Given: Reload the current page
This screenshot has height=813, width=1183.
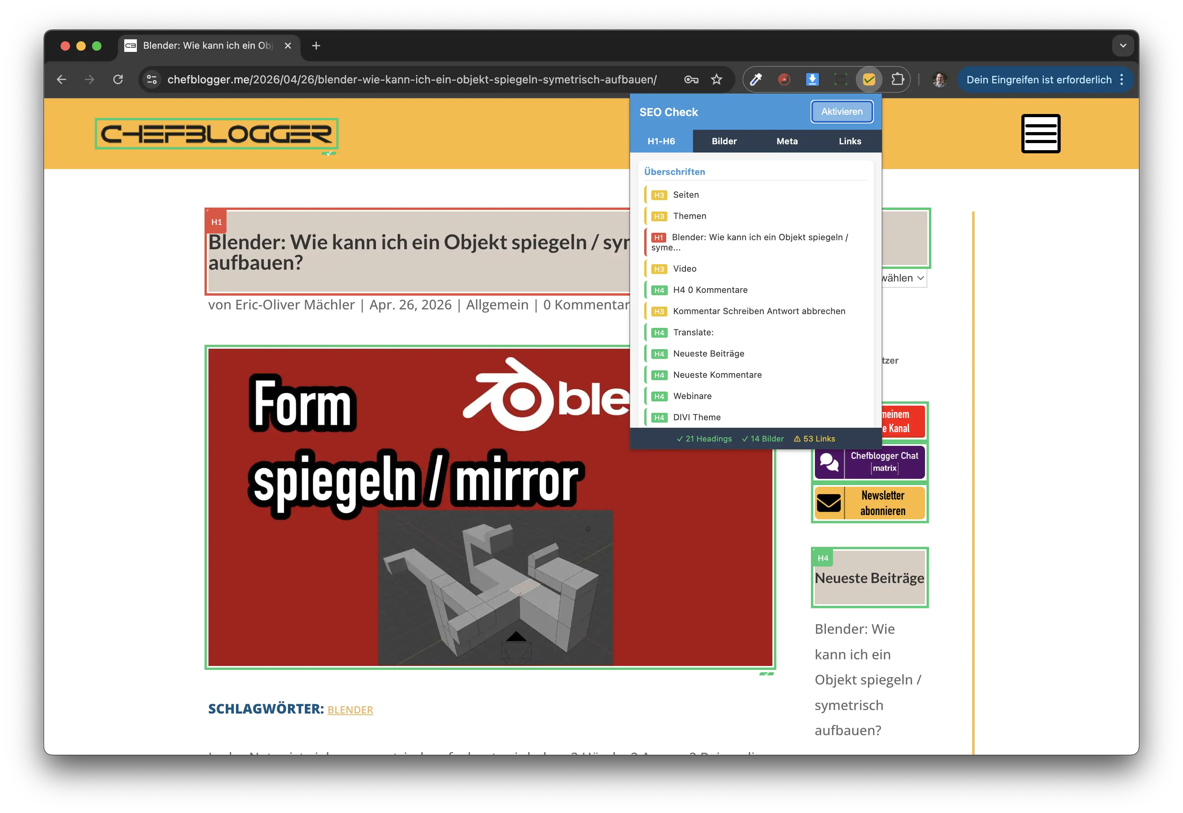Looking at the screenshot, I should [118, 79].
